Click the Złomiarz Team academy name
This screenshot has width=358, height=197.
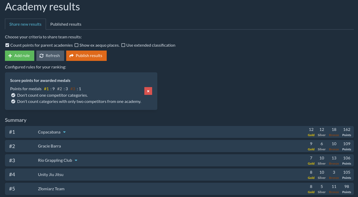point(51,189)
